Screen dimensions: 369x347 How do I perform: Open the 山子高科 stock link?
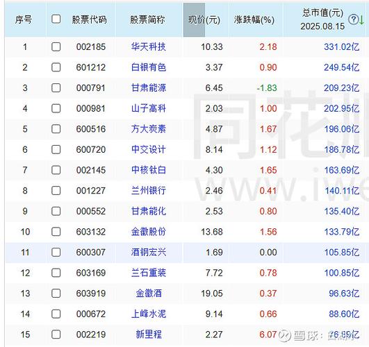point(149,108)
